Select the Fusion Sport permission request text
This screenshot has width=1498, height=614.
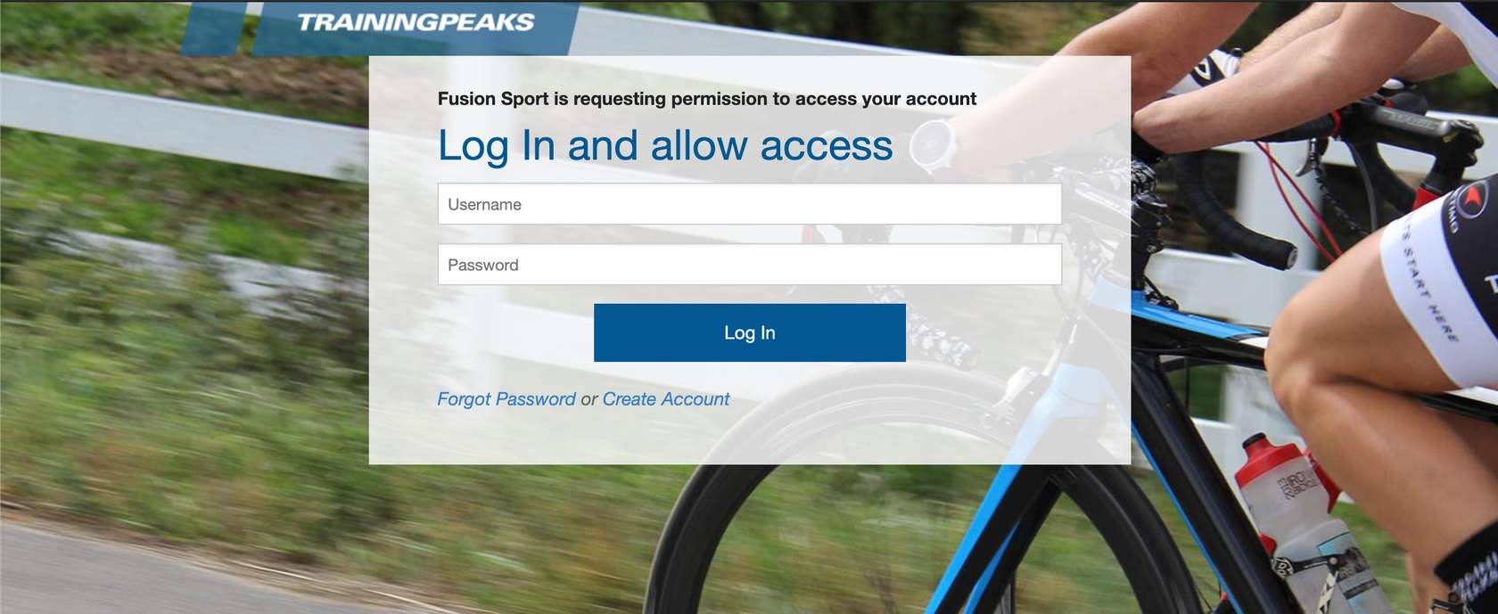[707, 99]
